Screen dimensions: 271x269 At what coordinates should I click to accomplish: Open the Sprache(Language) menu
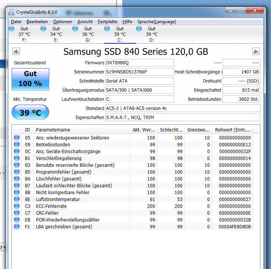[157, 22]
